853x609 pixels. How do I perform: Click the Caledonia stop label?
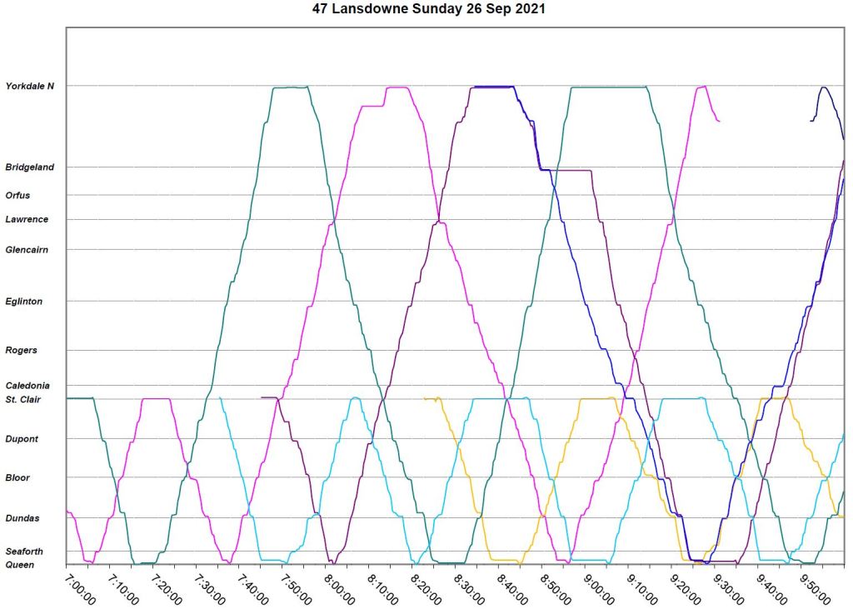(x=27, y=387)
